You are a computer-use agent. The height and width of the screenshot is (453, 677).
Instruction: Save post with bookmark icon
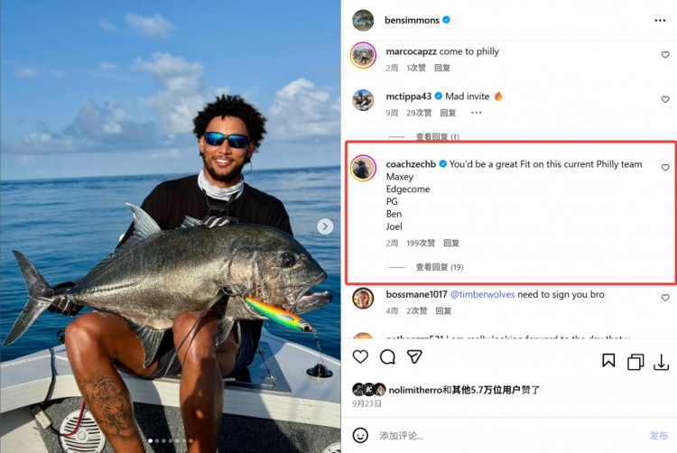click(x=608, y=360)
